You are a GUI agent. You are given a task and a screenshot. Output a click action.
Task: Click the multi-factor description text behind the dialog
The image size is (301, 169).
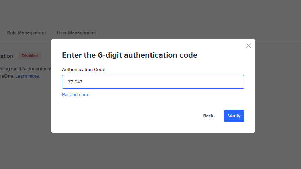[x=26, y=69]
